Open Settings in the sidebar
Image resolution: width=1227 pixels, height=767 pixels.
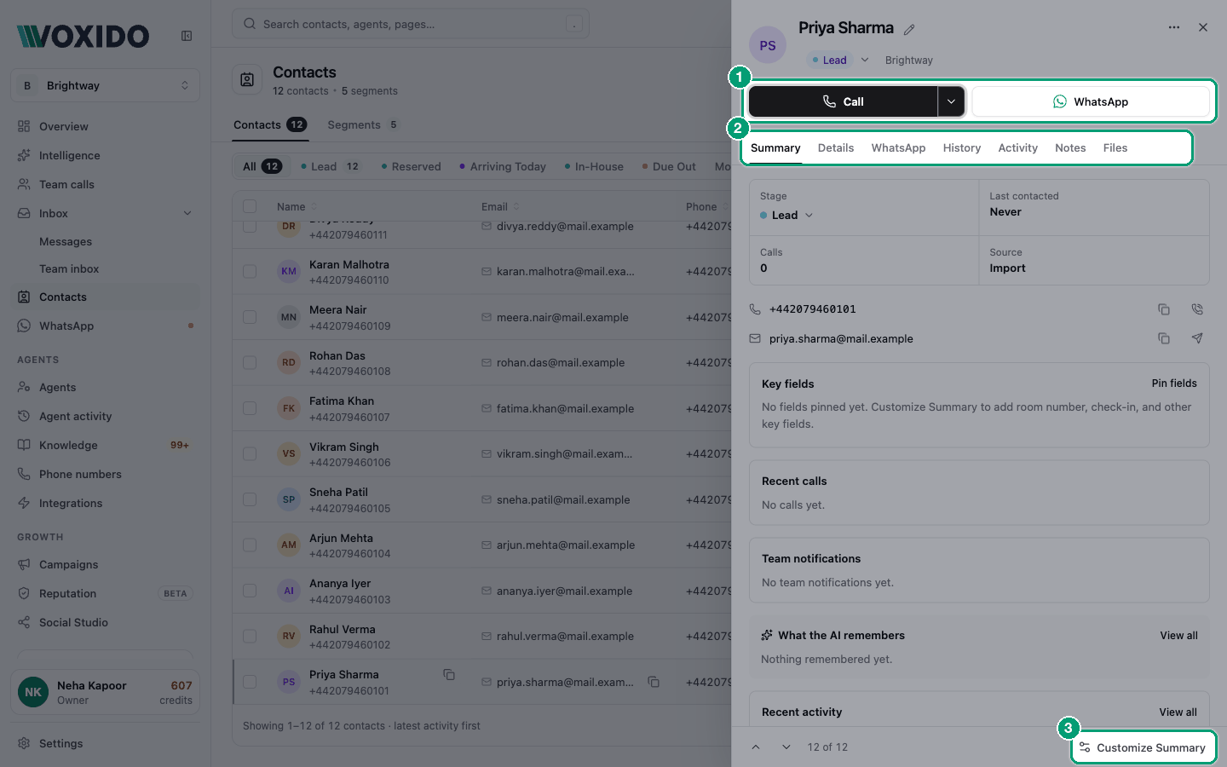pos(106,743)
